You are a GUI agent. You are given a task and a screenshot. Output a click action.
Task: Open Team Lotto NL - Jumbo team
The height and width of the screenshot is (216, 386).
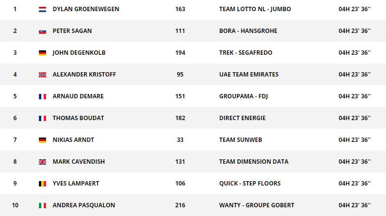(x=255, y=9)
